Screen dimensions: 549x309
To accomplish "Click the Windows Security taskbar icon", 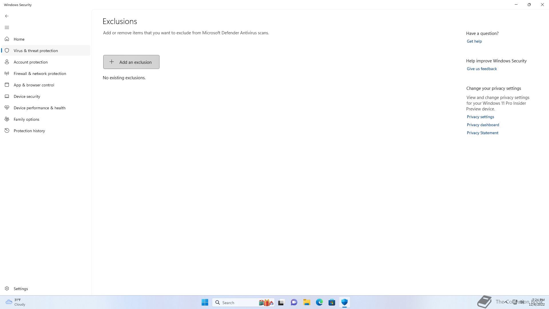I will (x=344, y=302).
